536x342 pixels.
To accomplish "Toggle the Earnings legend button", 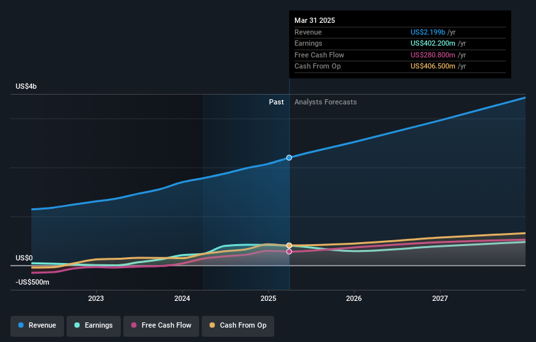I will [93, 326].
